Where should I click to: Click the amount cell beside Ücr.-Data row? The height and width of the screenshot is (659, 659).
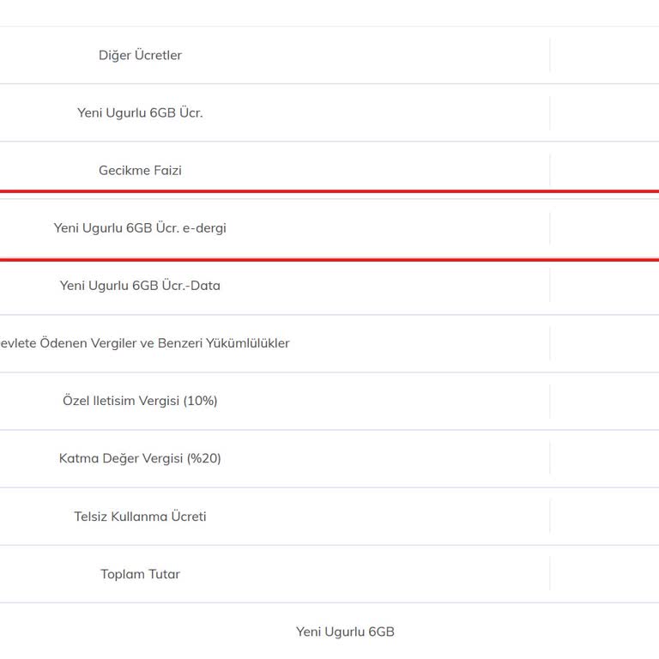pyautogui.click(x=605, y=286)
